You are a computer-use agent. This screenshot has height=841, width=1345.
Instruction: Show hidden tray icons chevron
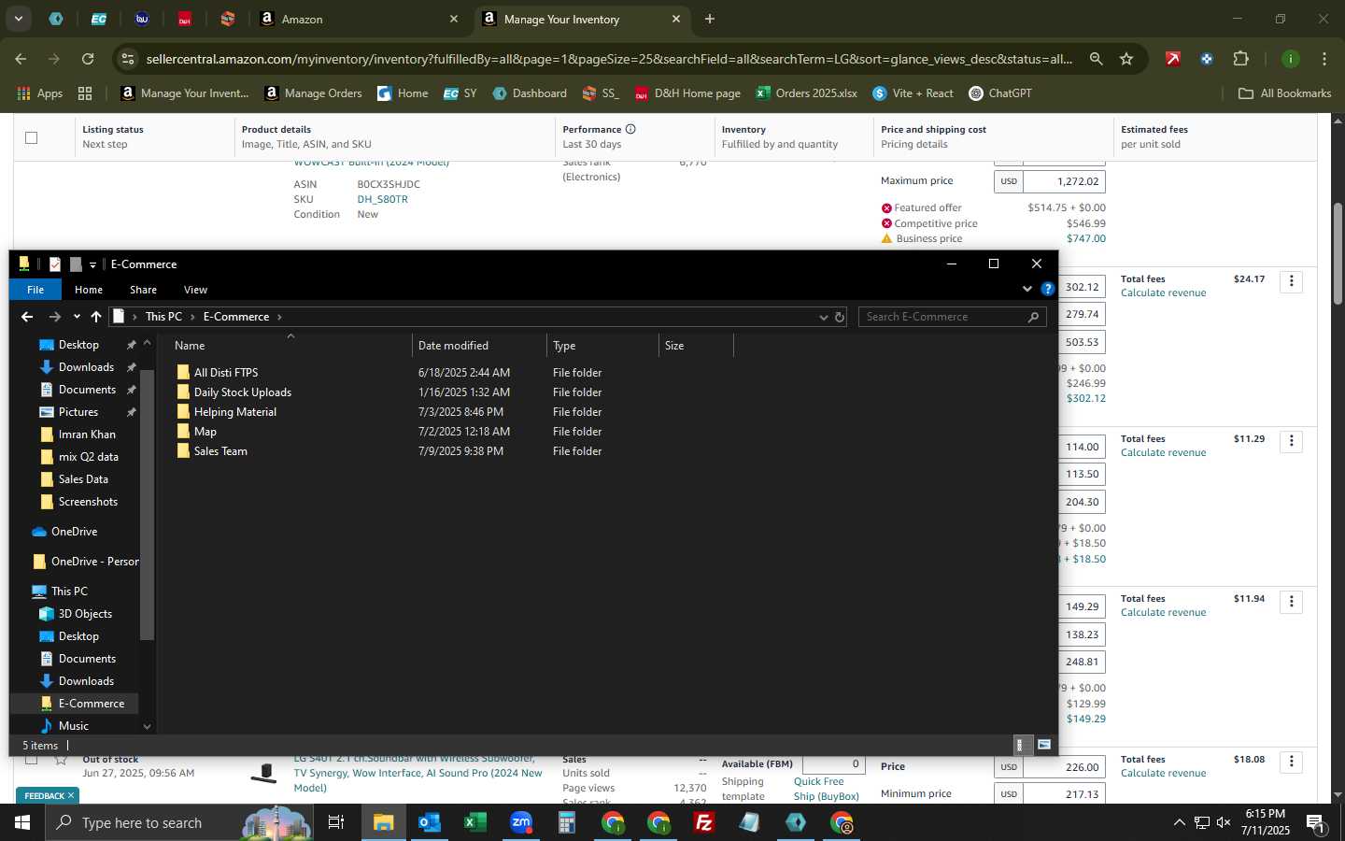pyautogui.click(x=1179, y=822)
